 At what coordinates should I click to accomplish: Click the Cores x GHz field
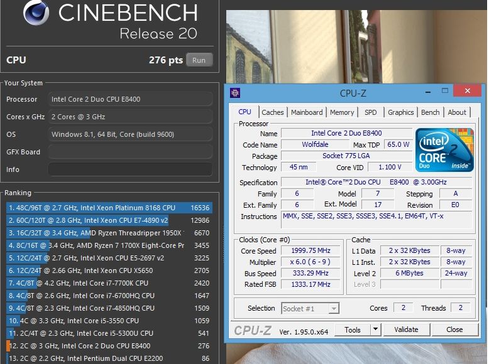(130, 117)
